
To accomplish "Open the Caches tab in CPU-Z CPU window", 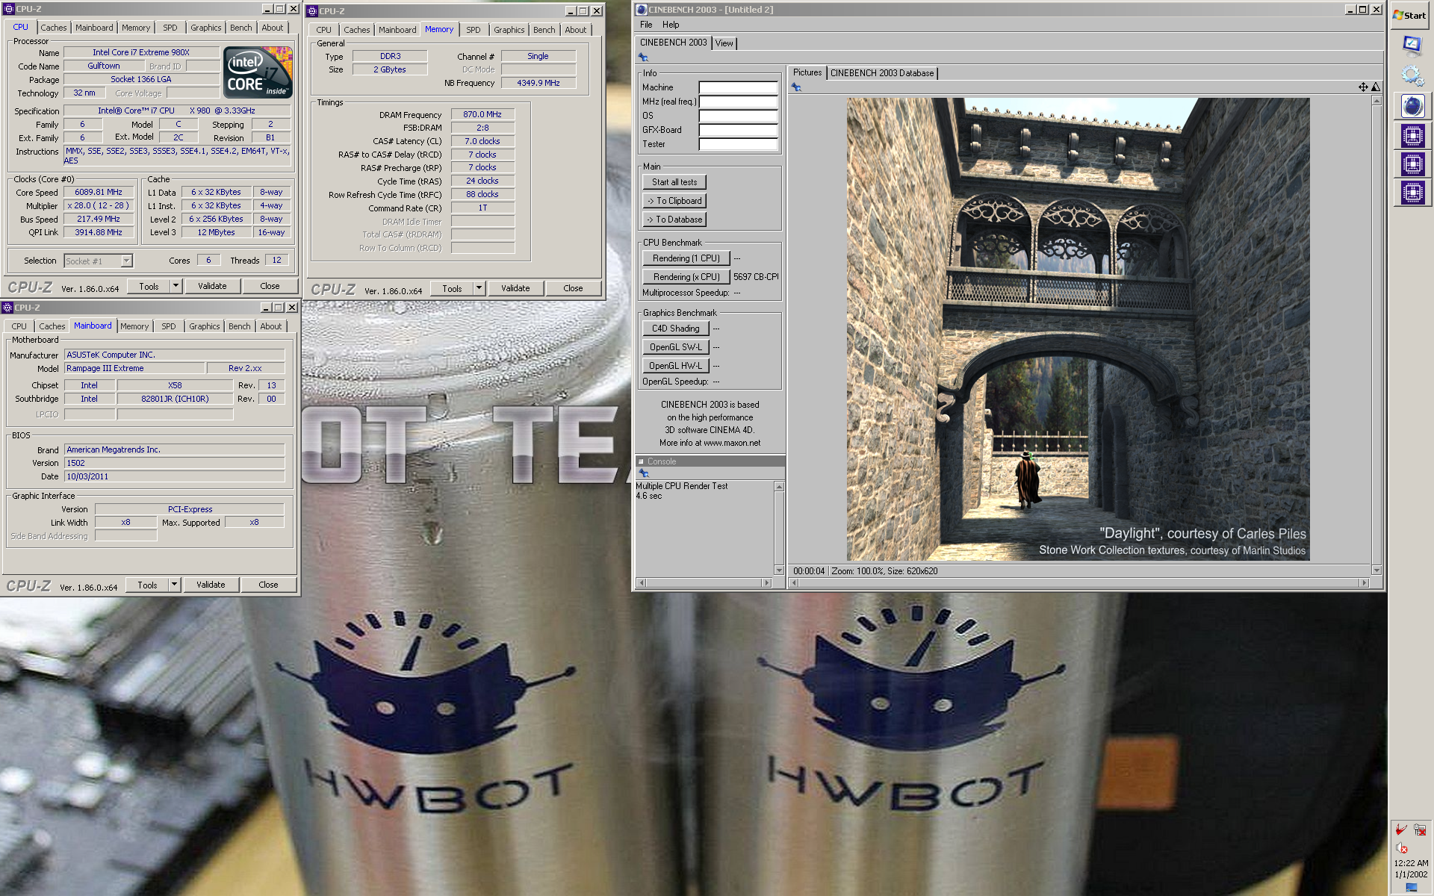I will click(x=54, y=28).
